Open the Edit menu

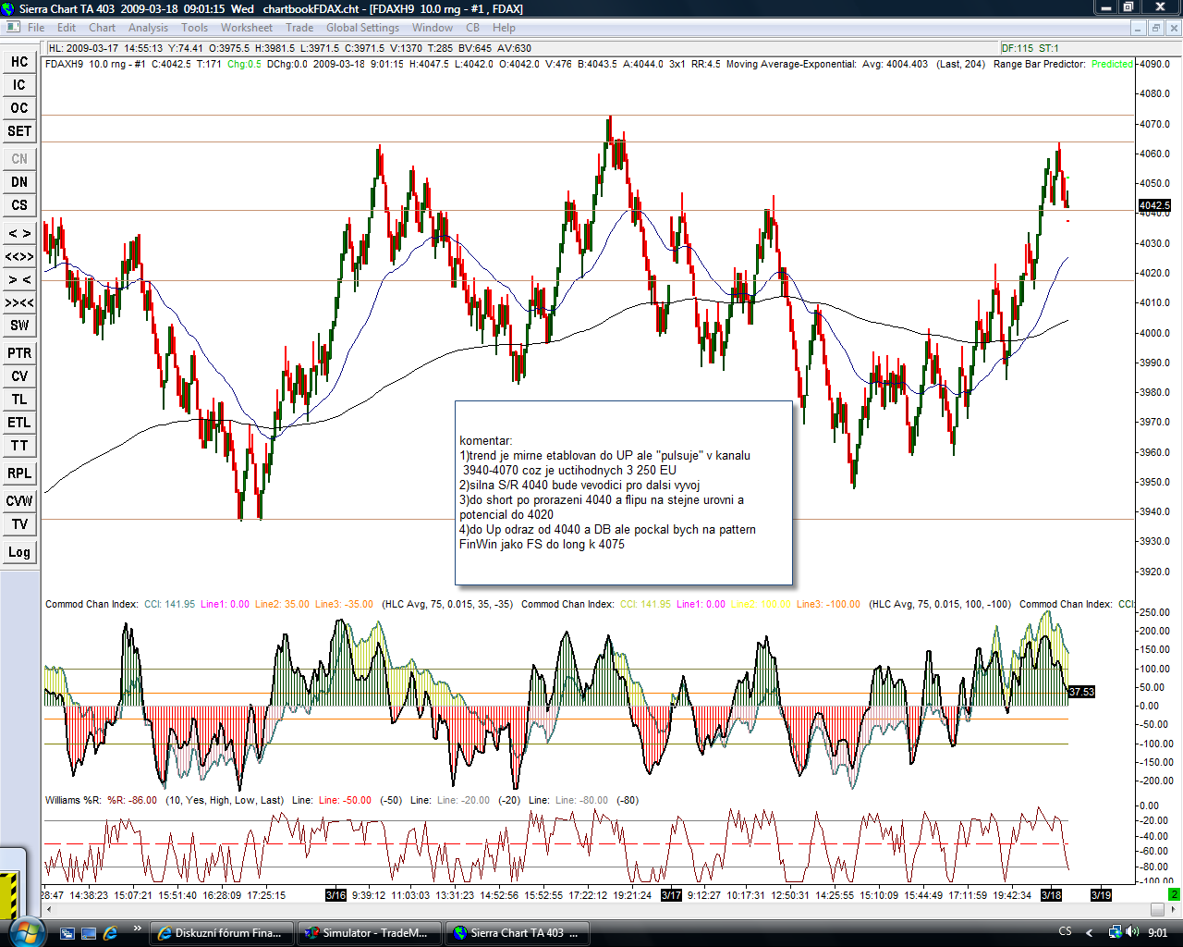point(67,28)
